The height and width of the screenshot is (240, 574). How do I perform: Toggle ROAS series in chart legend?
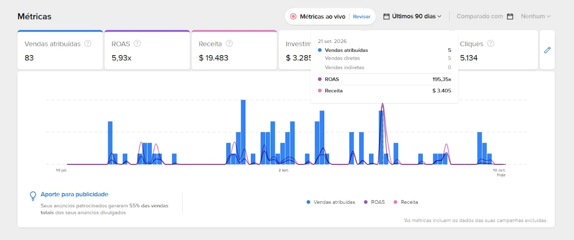374,202
